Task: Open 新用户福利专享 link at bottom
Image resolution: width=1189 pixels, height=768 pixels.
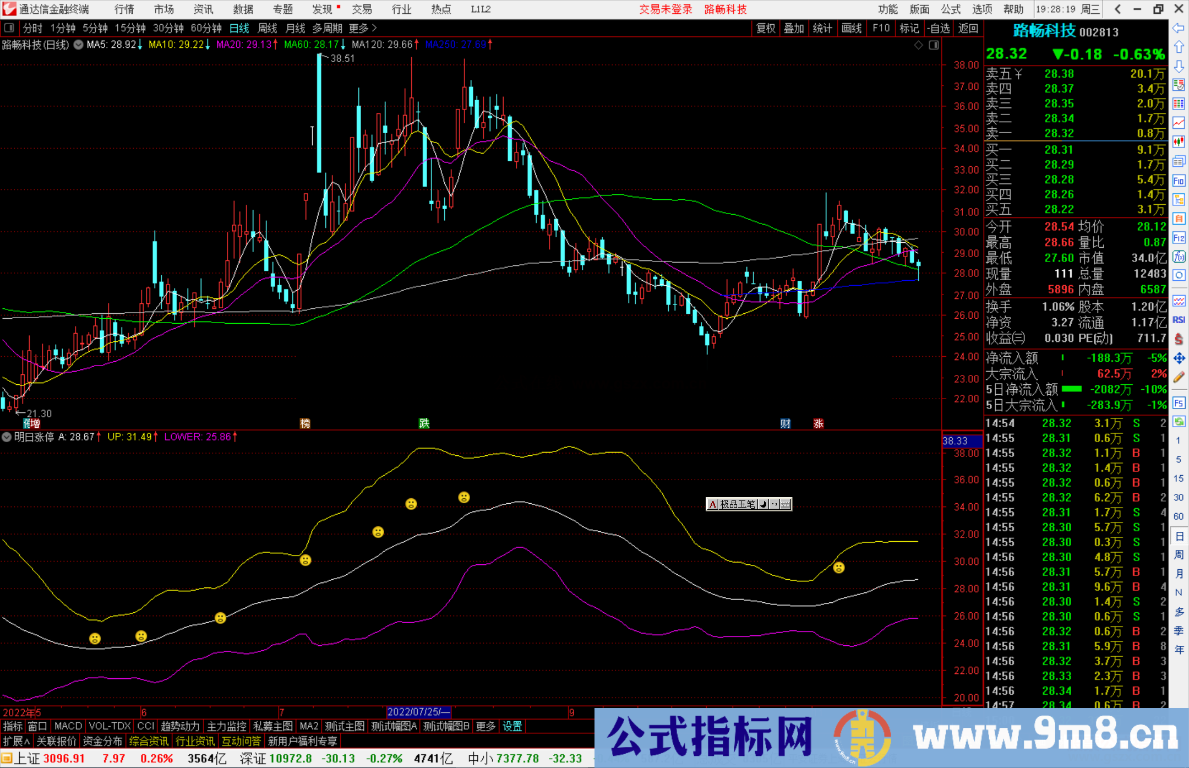Action: pyautogui.click(x=302, y=741)
